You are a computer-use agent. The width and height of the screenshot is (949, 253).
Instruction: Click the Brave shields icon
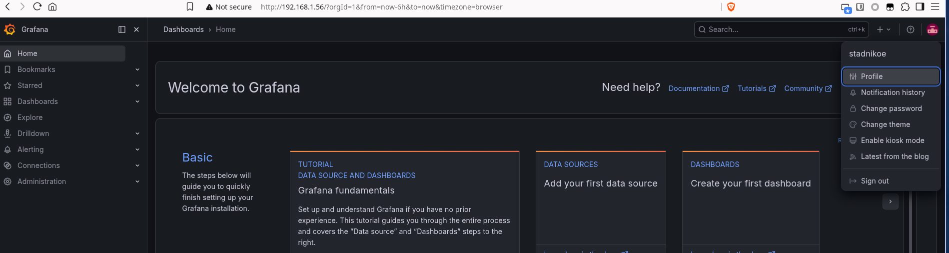pos(731,6)
